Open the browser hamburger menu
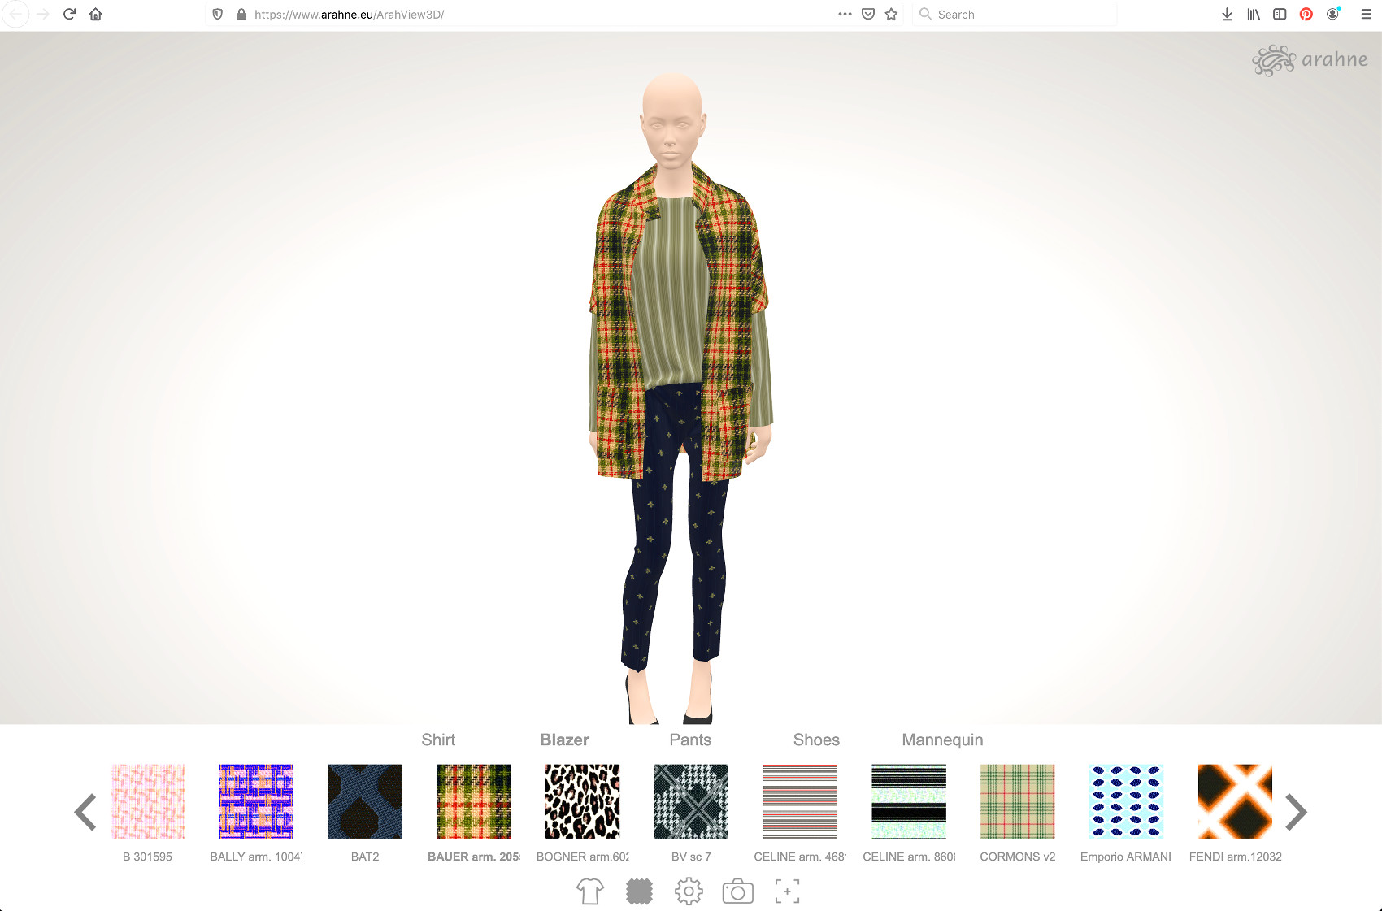Viewport: 1382px width, 911px height. 1366,15
